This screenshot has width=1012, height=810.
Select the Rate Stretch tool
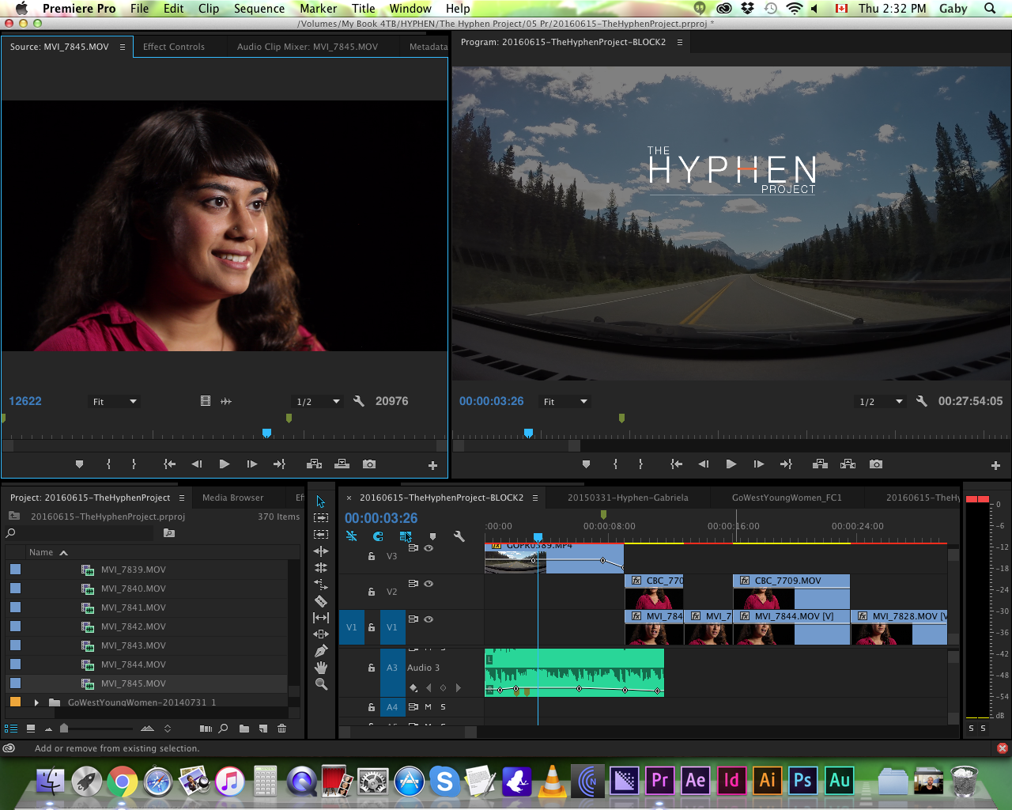point(320,585)
